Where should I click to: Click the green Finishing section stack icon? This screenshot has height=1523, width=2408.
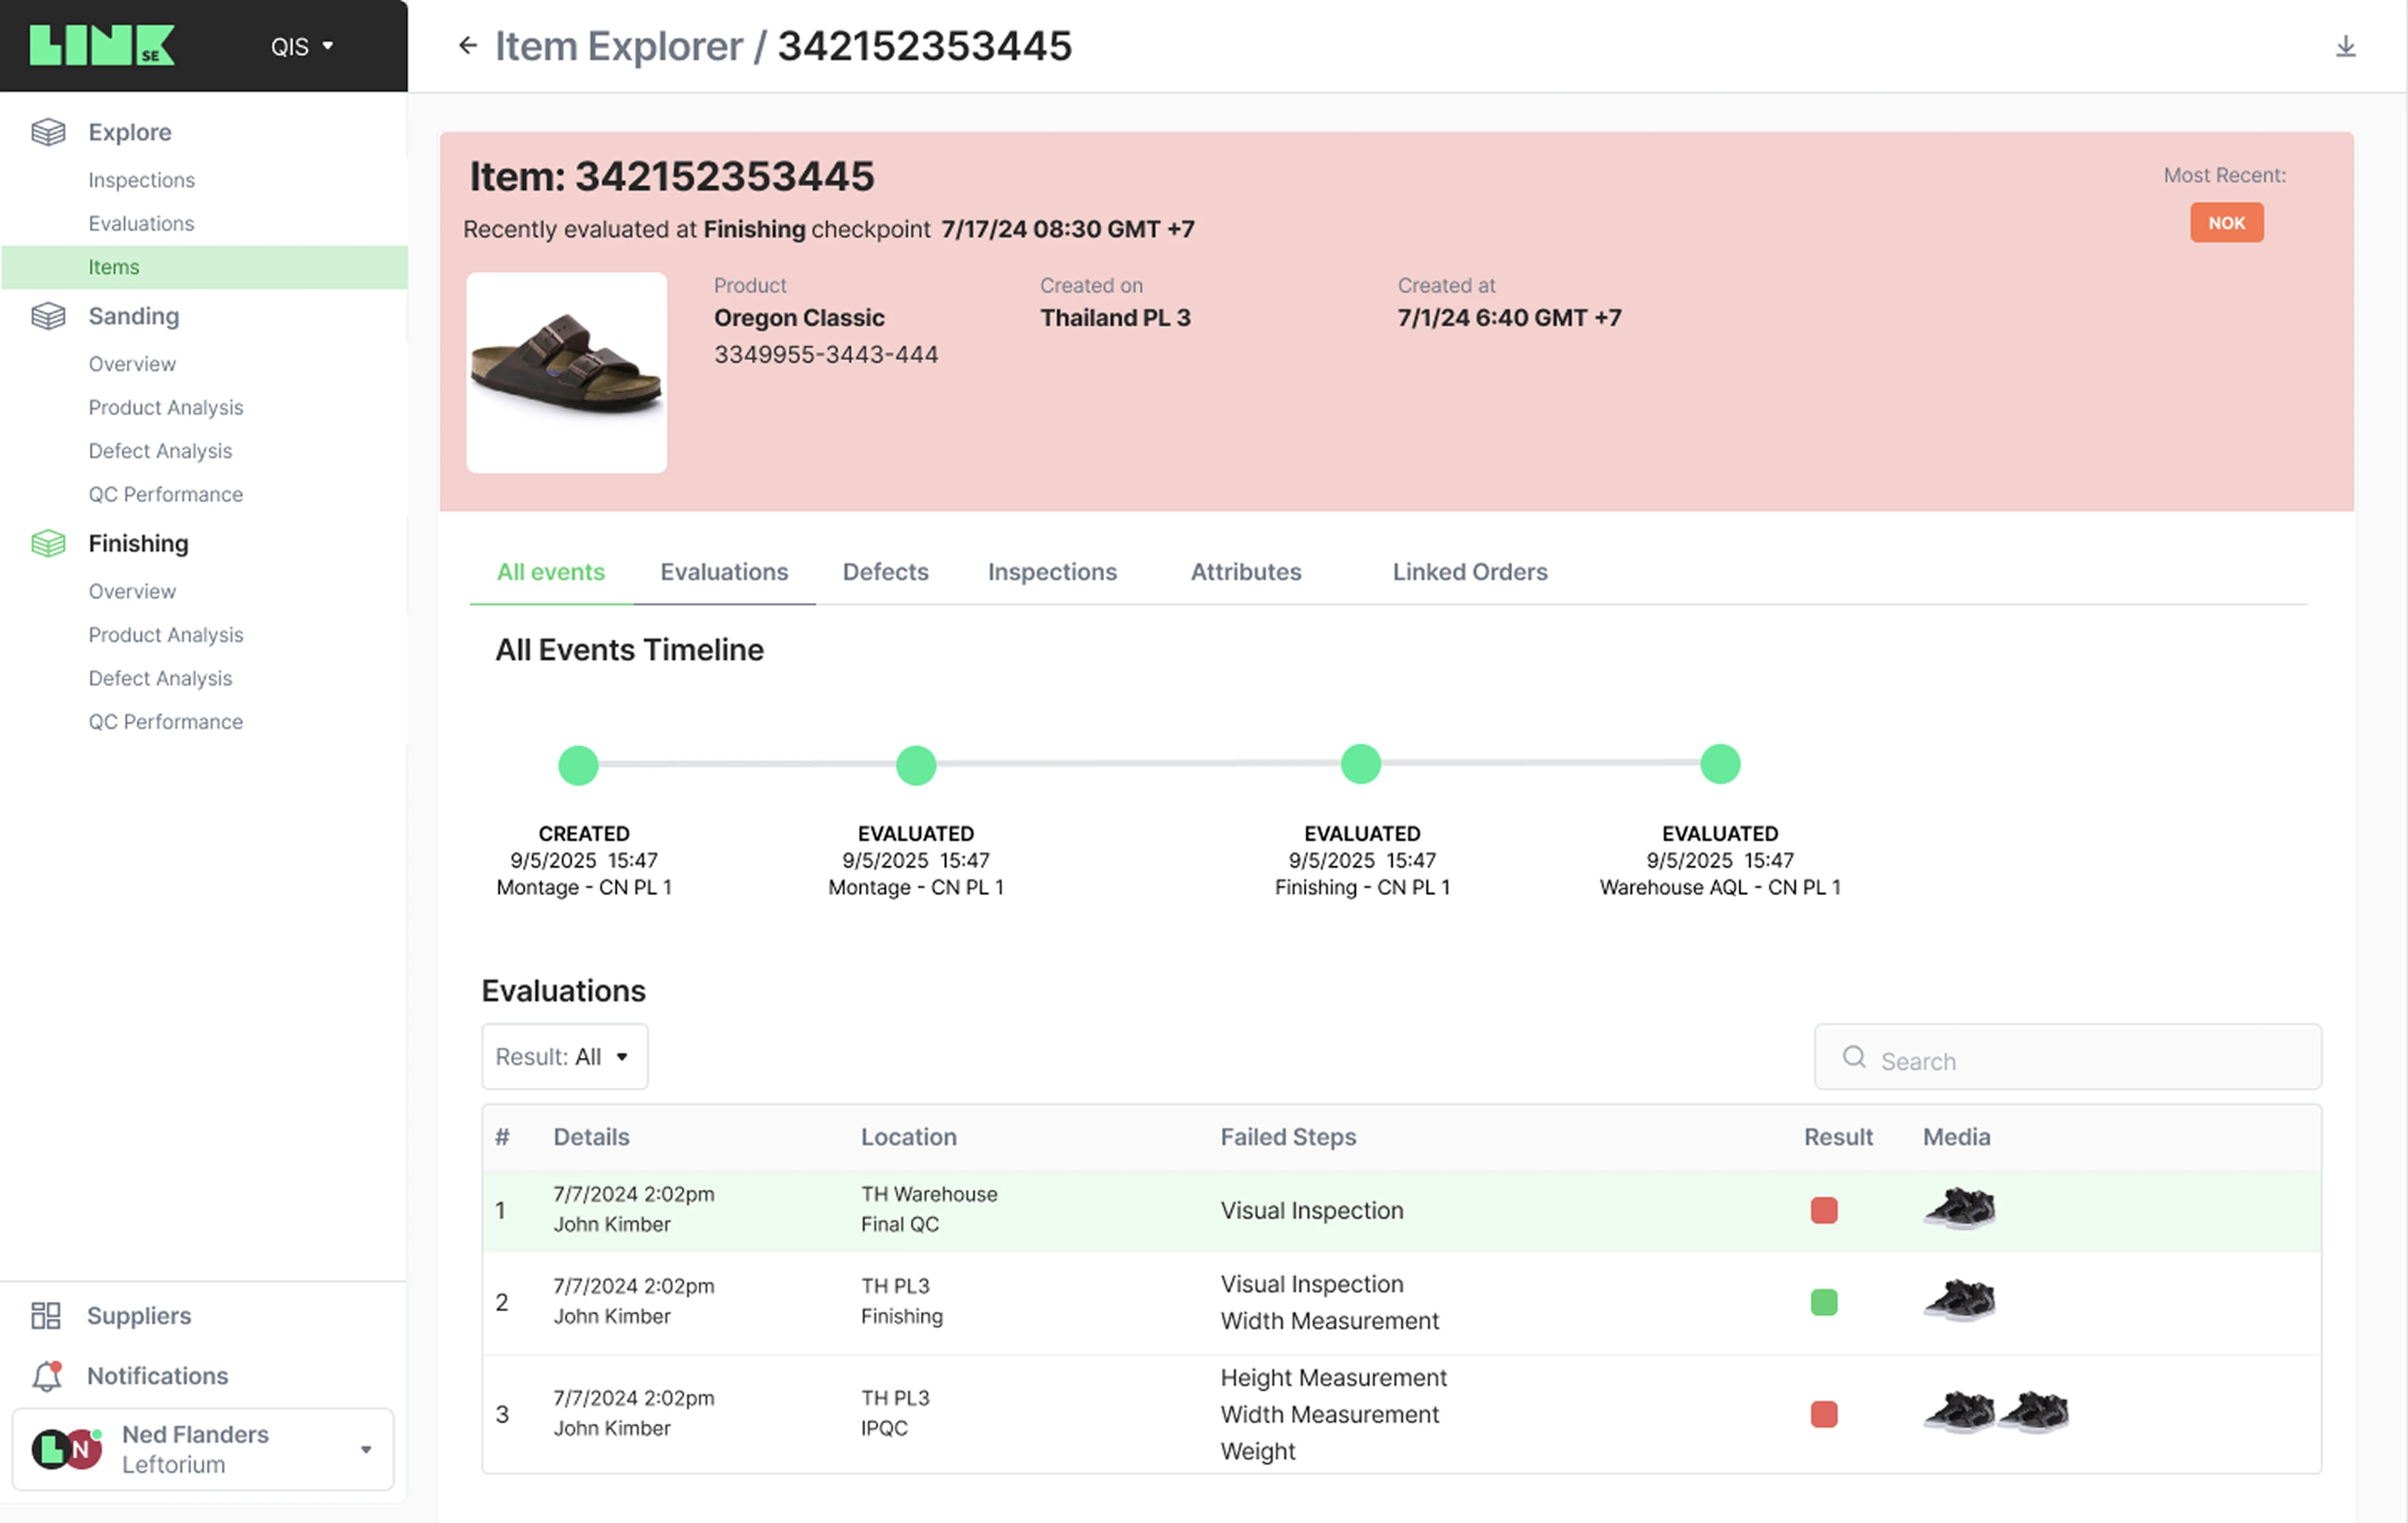click(x=48, y=543)
